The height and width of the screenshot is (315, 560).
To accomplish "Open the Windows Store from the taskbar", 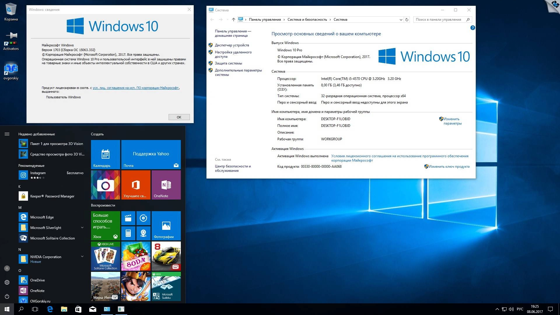I will (x=78, y=309).
